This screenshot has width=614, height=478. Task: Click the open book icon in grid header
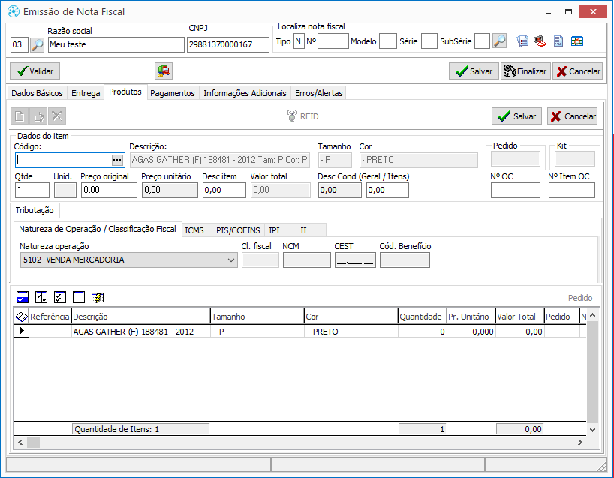click(22, 317)
